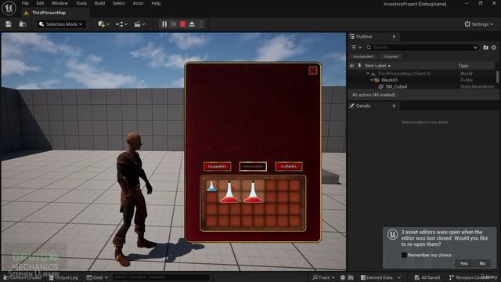The image size is (501, 282).
Task: Open the add content (cube plus) menu
Action: point(103,24)
